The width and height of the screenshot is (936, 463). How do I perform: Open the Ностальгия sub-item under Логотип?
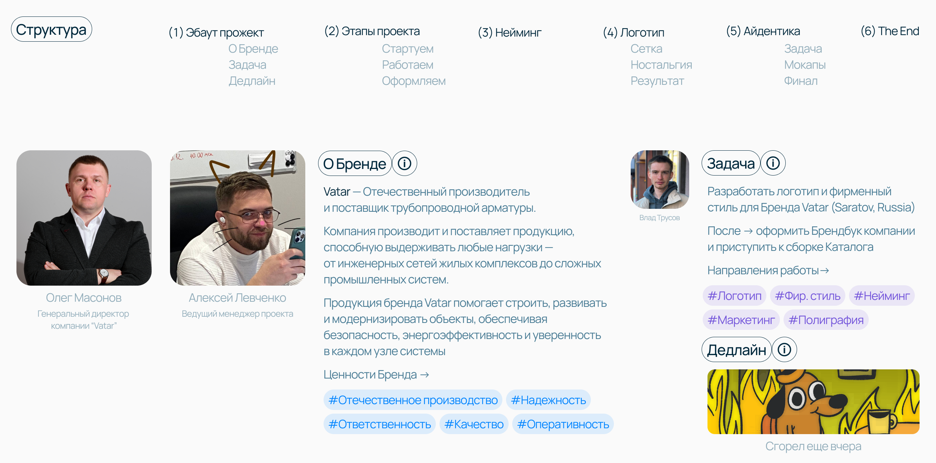[661, 65]
